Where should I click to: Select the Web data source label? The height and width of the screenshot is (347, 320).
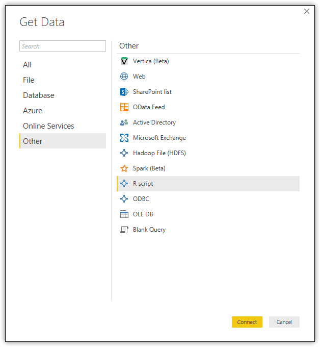(x=139, y=77)
